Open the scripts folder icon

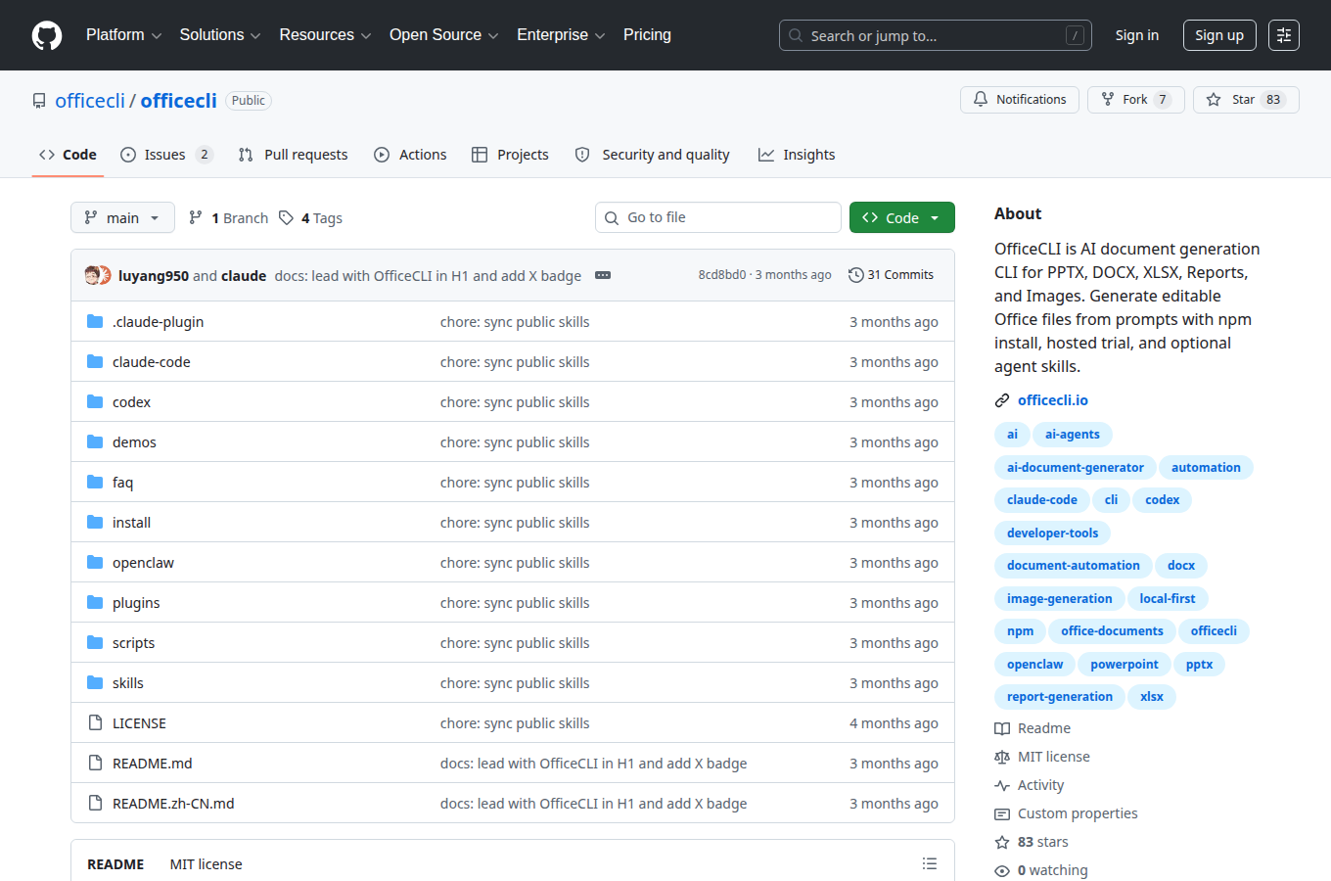[x=95, y=643]
